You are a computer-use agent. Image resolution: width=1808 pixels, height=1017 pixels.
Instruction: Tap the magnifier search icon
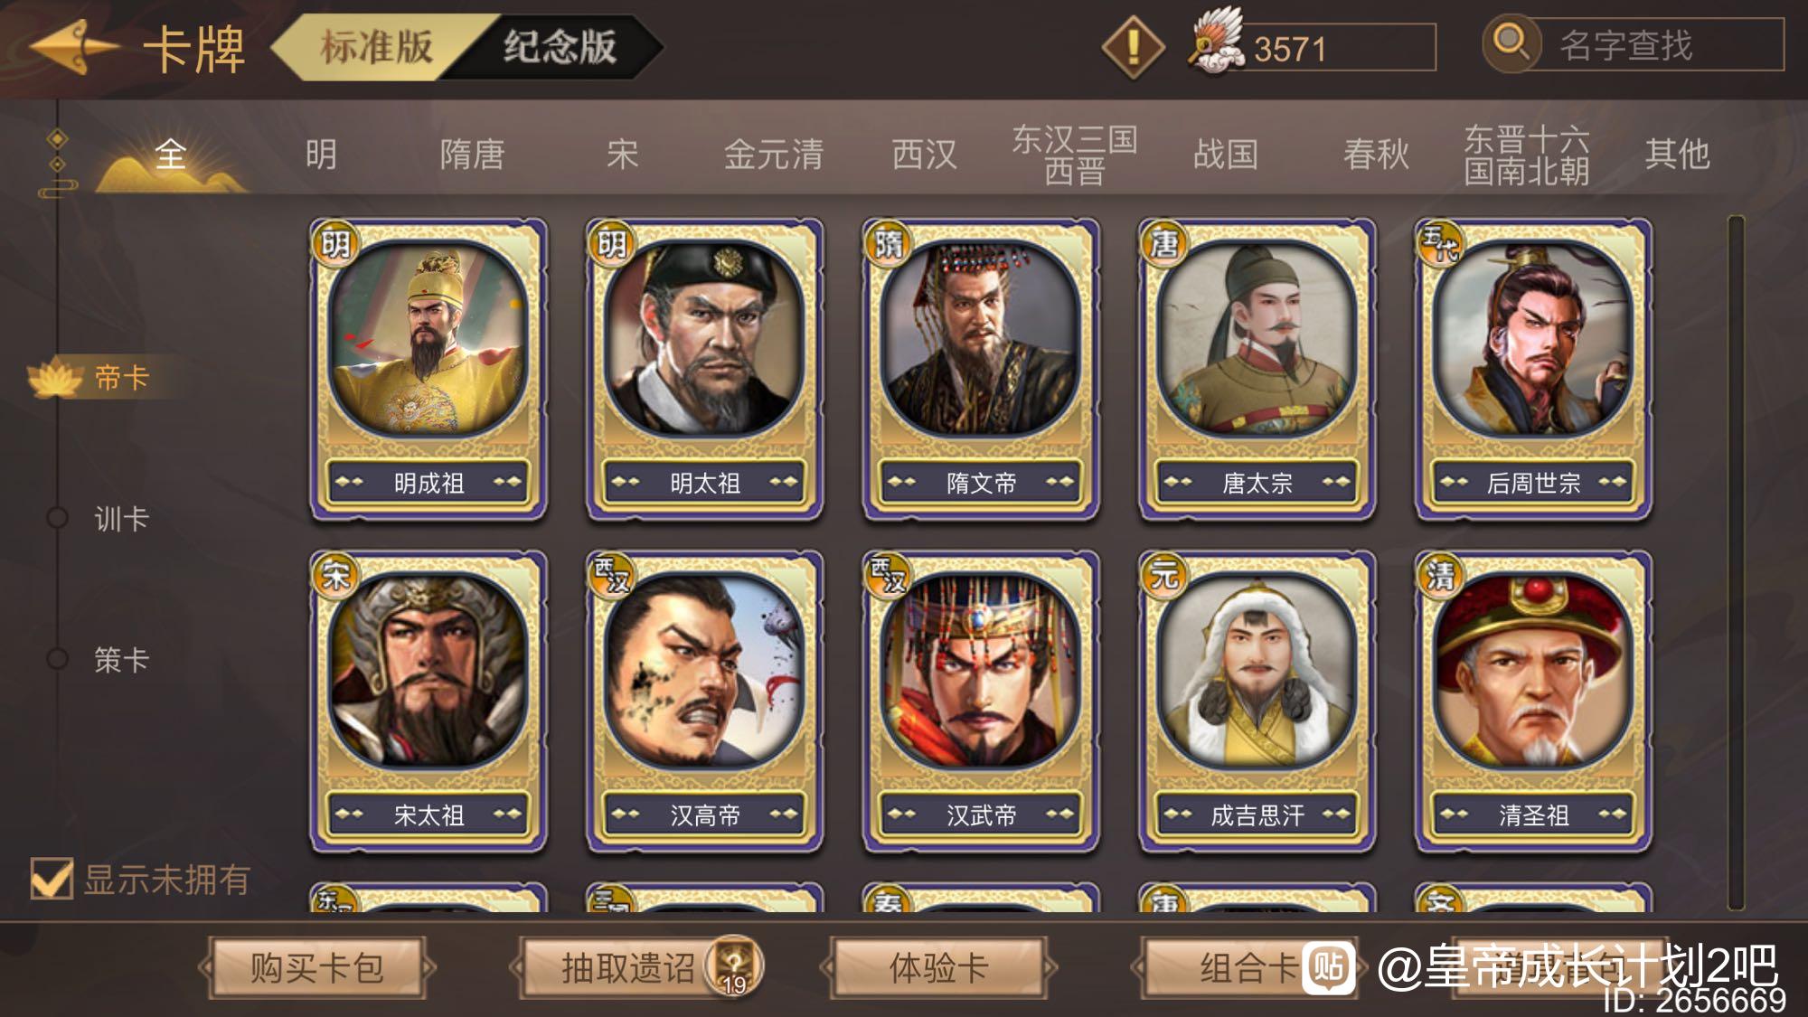pos(1511,42)
